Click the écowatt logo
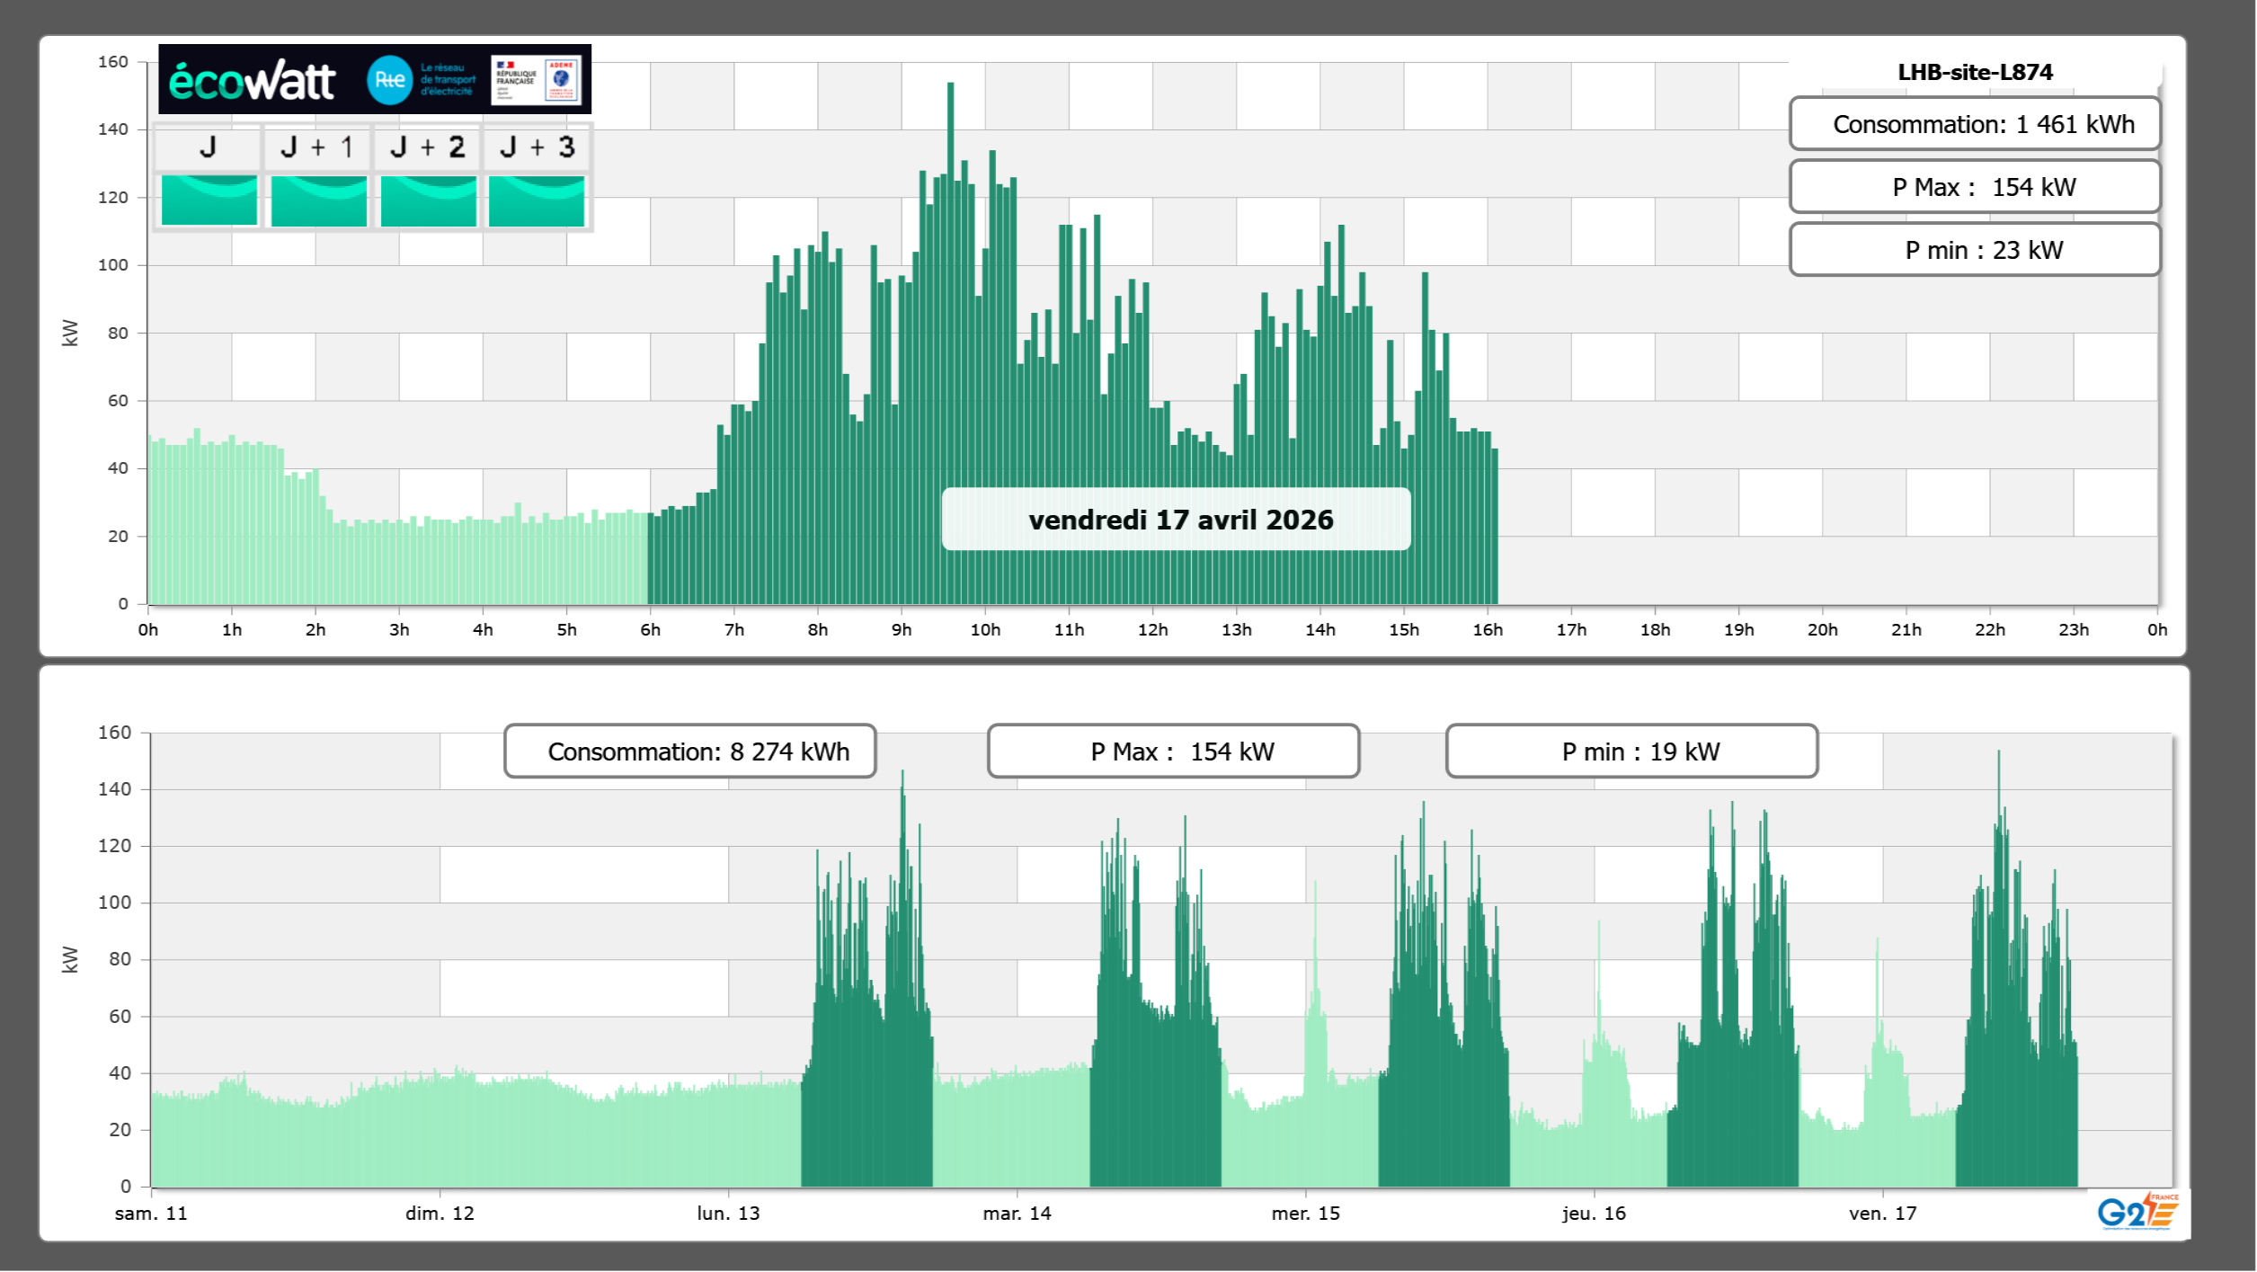 pyautogui.click(x=252, y=81)
